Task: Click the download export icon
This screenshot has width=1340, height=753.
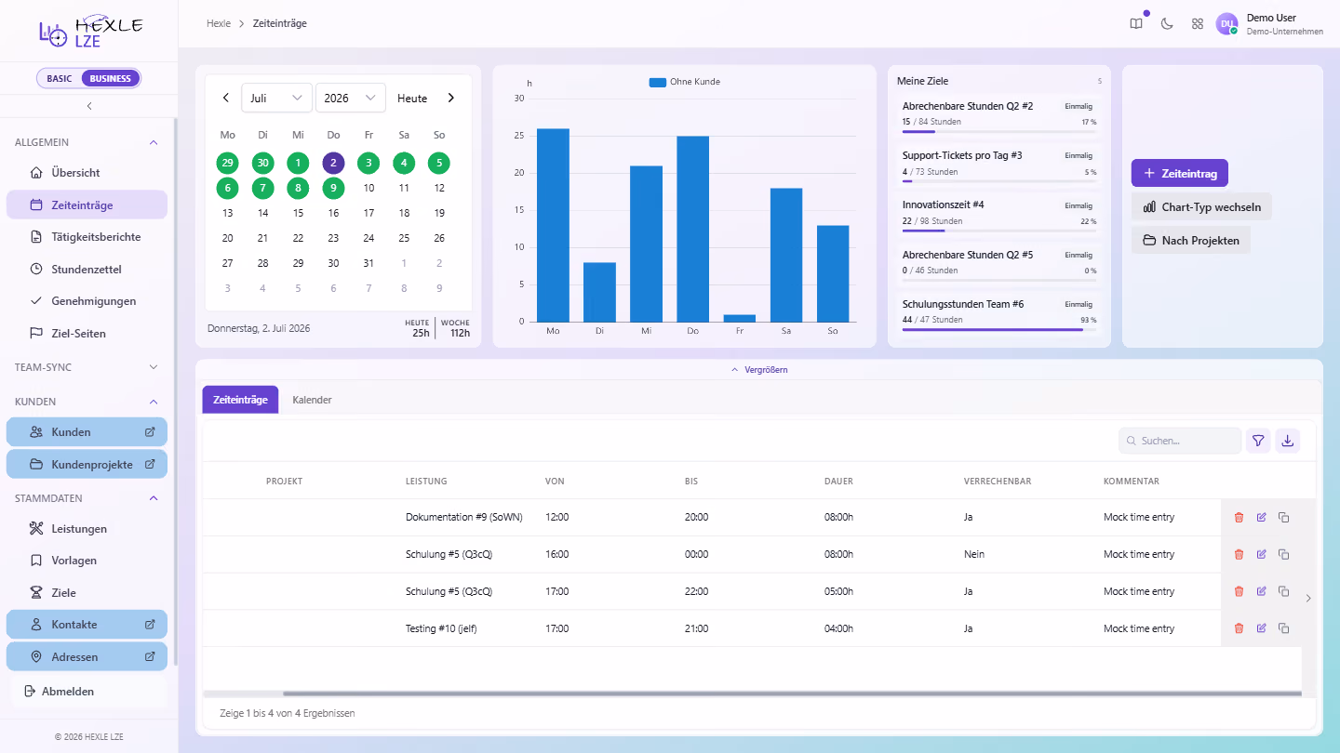Action: 1288,441
